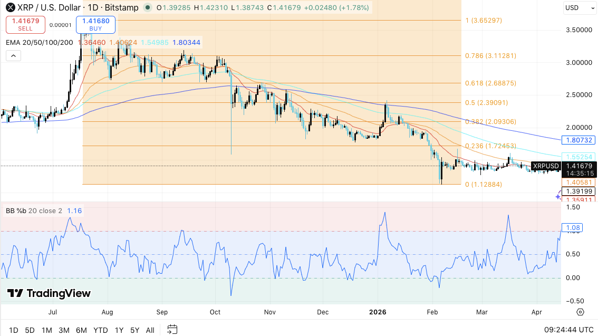Open the go-to-date calendar icon
The width and height of the screenshot is (598, 336).
tap(172, 330)
